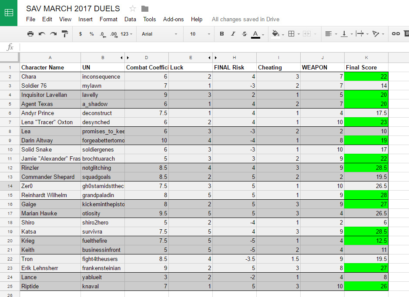Select Tron's -3.5 FINAL Risk cell
The height and width of the screenshot is (297, 409).
235,259
